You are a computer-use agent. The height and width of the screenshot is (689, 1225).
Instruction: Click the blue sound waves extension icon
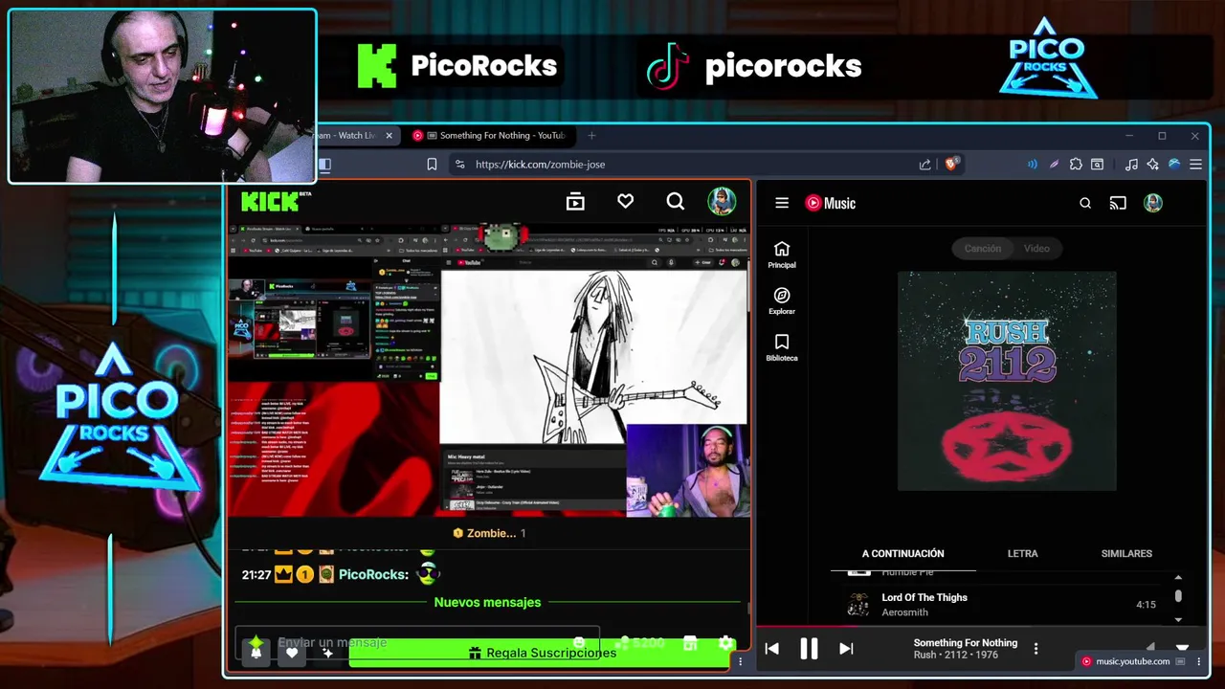[x=1032, y=165]
